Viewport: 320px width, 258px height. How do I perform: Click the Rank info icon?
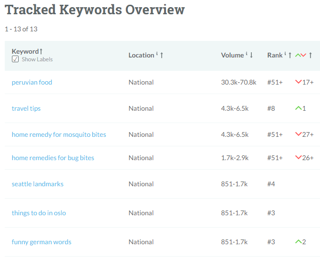pyautogui.click(x=285, y=55)
